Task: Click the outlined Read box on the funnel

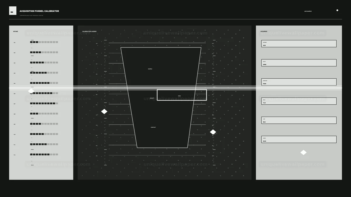Action: [182, 95]
